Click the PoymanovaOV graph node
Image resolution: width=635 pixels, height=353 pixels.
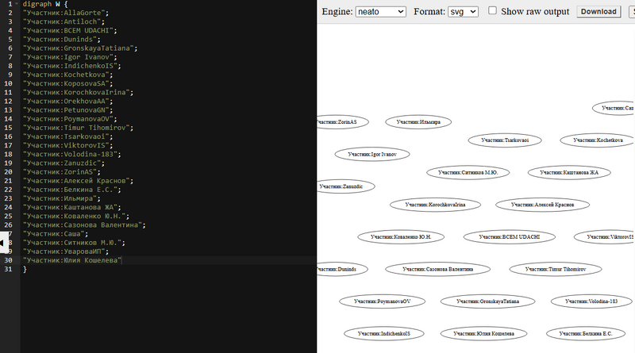click(x=382, y=301)
